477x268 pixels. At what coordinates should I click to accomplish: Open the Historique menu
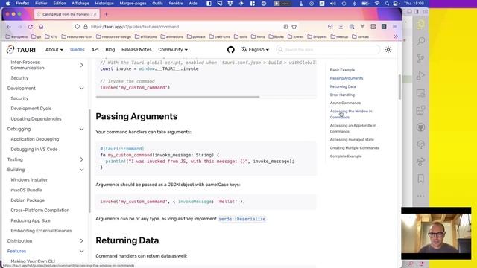click(x=104, y=3)
